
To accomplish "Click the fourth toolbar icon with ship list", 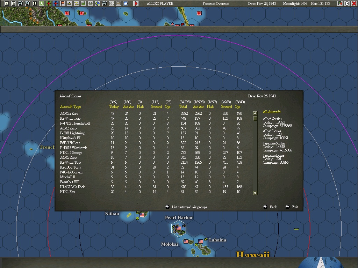I will click(x=28, y=3).
